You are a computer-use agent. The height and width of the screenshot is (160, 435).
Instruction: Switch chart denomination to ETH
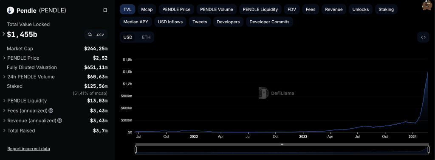[146, 37]
